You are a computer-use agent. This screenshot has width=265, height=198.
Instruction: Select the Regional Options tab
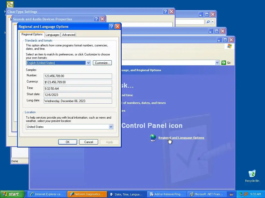click(x=32, y=34)
